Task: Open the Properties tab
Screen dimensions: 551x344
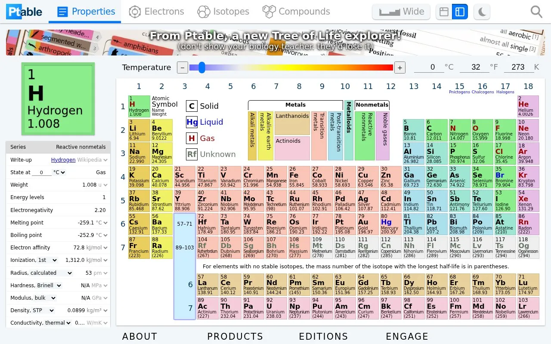Action: point(85,12)
